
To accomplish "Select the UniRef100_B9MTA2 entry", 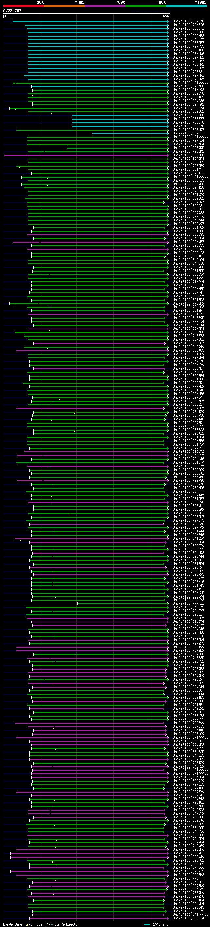I will 188,104.
